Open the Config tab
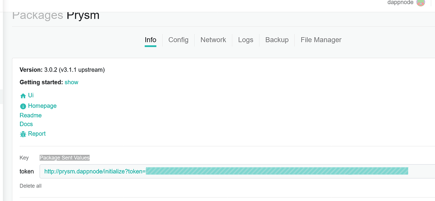 pyautogui.click(x=178, y=40)
